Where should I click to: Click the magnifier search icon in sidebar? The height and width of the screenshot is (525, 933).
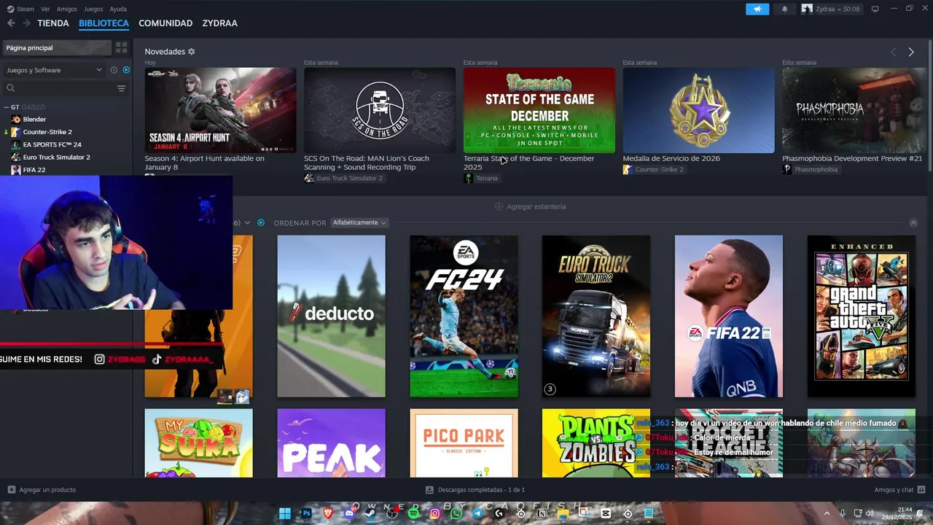(x=10, y=88)
